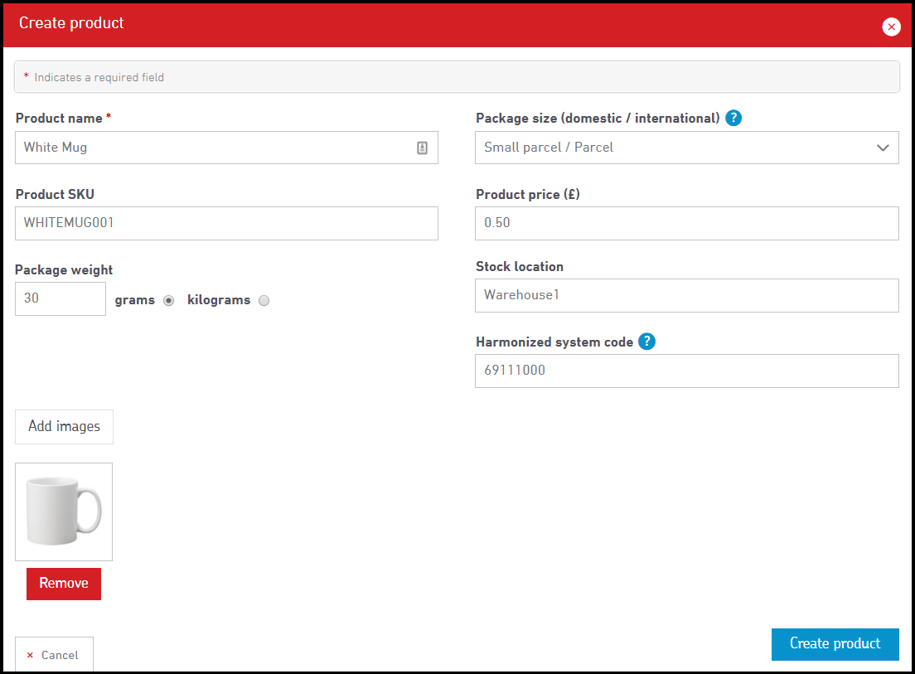Screen dimensions: 915x674
Task: Close the Create product dialog
Action: (x=891, y=27)
